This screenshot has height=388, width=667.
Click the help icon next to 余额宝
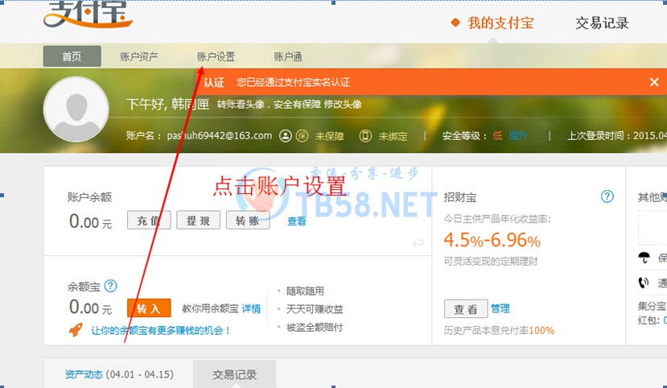[x=110, y=286]
